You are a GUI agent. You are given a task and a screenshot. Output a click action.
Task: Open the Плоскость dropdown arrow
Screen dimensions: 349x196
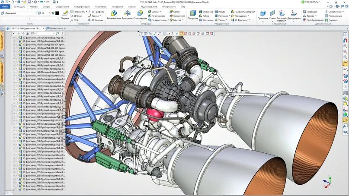(x=86, y=12)
